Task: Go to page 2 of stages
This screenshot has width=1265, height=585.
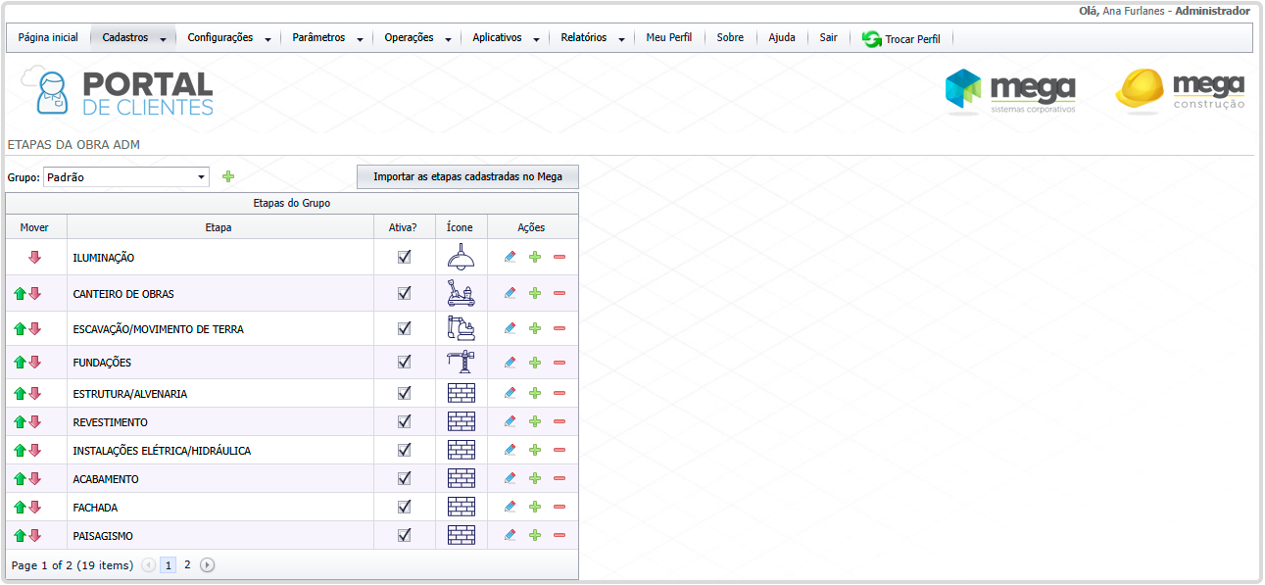Action: coord(187,565)
